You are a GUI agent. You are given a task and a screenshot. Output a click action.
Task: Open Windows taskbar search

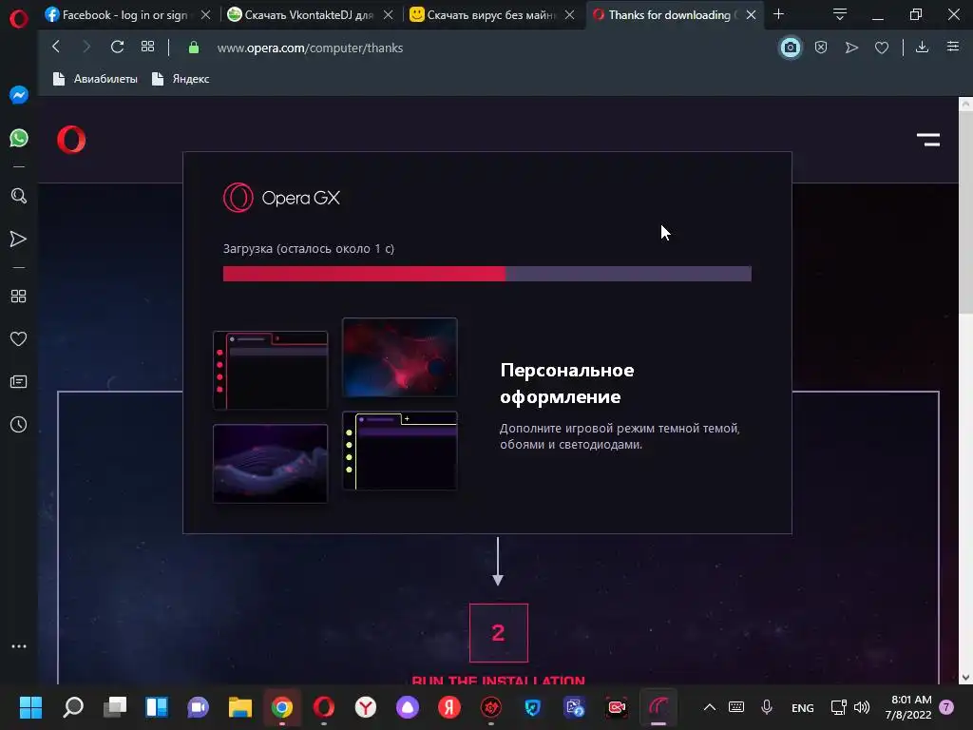click(x=72, y=707)
